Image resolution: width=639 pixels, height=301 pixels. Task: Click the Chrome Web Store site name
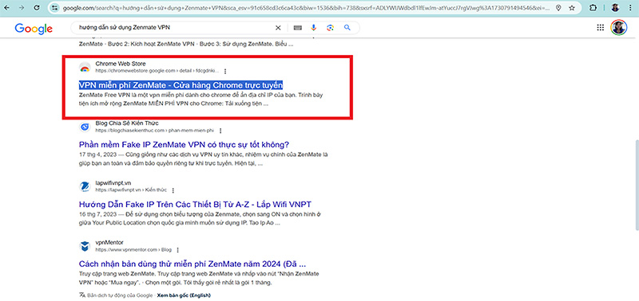click(x=121, y=64)
